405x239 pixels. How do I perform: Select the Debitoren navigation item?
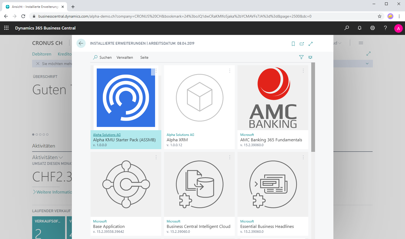tap(42, 54)
